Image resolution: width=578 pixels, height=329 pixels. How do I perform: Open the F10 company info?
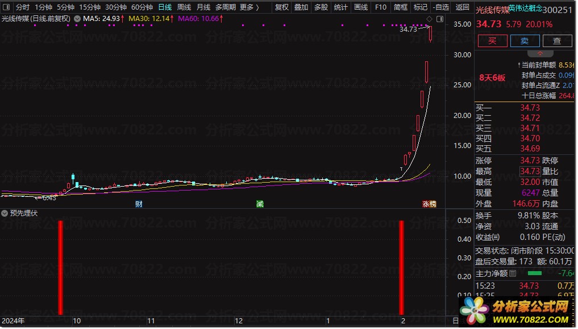(380, 7)
